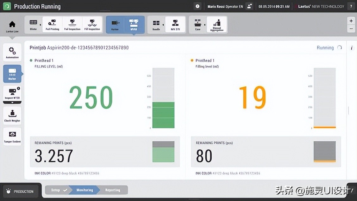
Task: Open the Check Weigher sidebar panel
Action: pyautogui.click(x=12, y=115)
